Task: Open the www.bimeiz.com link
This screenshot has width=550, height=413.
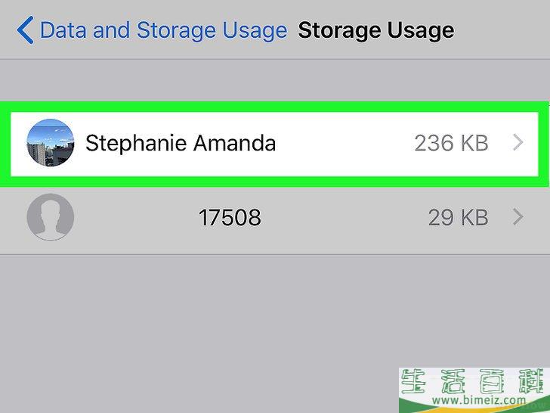Action: point(479,400)
